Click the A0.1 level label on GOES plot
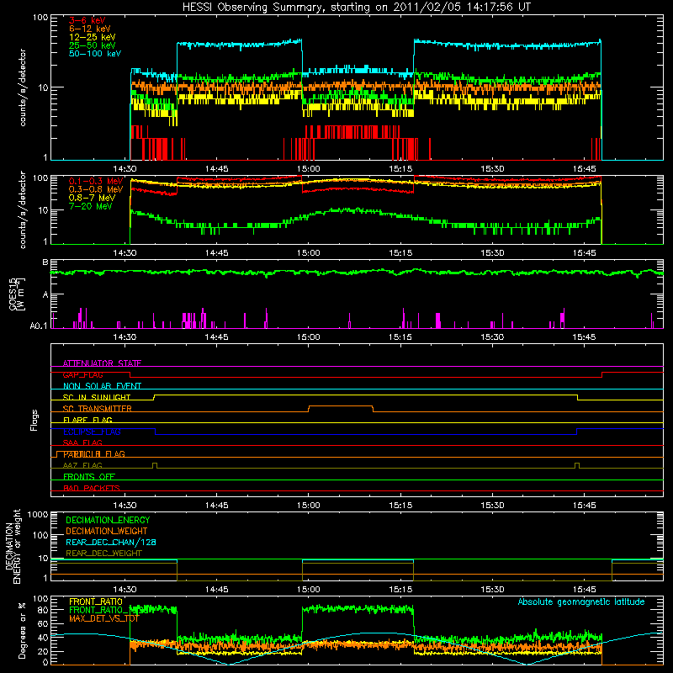The image size is (673, 673). coord(38,326)
